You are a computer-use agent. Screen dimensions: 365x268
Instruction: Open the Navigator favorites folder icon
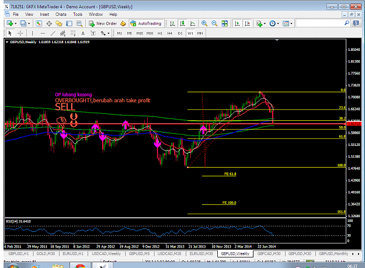point(59,23)
